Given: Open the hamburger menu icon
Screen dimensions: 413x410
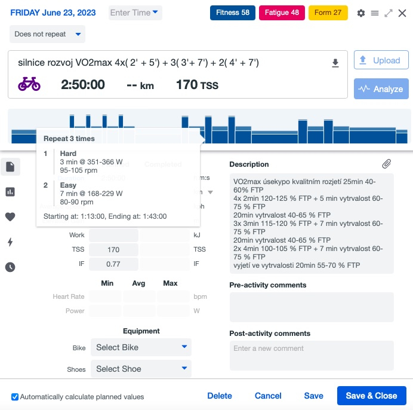Looking at the screenshot, I should coord(375,13).
